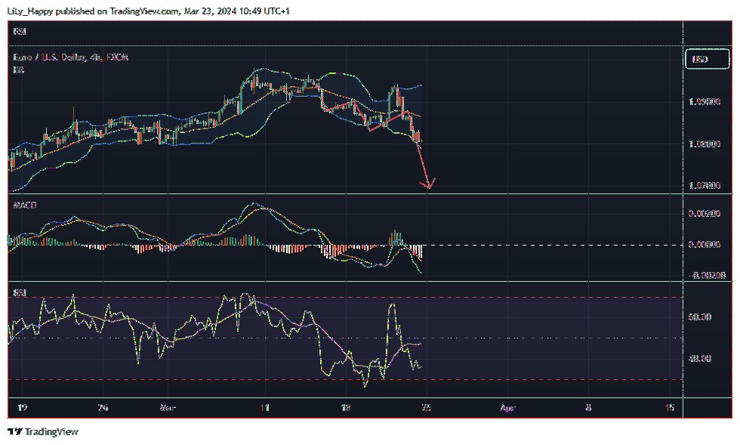Select the Euro / U.S. Dollar symbol title
Image resolution: width=740 pixels, height=445 pixels.
(x=71, y=57)
